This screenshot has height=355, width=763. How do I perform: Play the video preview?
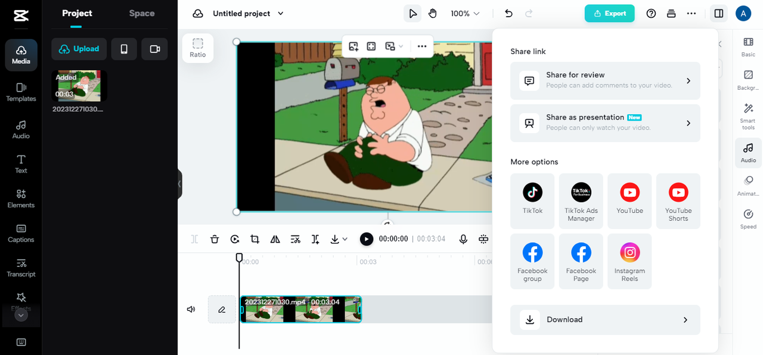(367, 239)
